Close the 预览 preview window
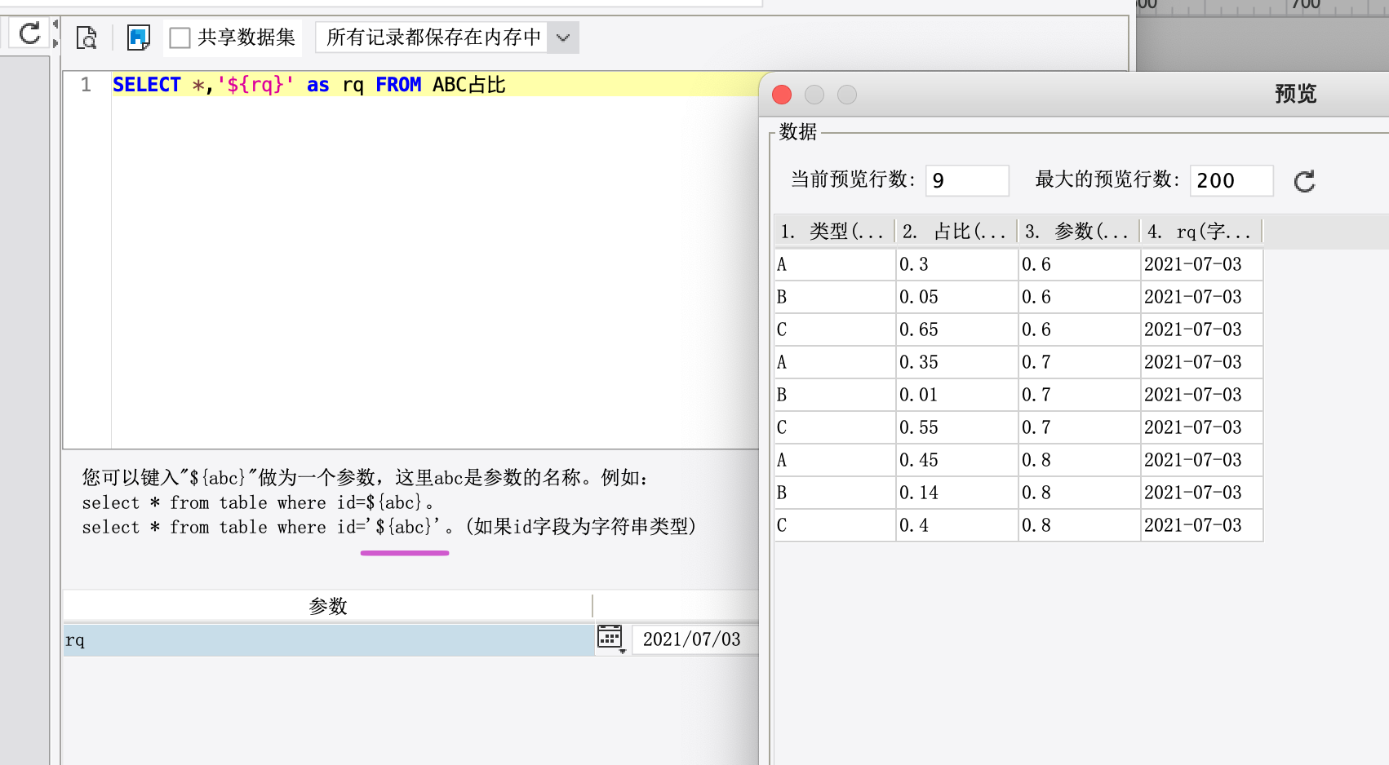 click(x=782, y=95)
